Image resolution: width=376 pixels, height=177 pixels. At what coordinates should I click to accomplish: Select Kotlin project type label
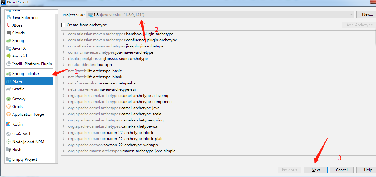(x=18, y=124)
